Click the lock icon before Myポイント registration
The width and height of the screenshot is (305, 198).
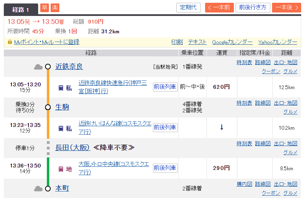[10, 42]
